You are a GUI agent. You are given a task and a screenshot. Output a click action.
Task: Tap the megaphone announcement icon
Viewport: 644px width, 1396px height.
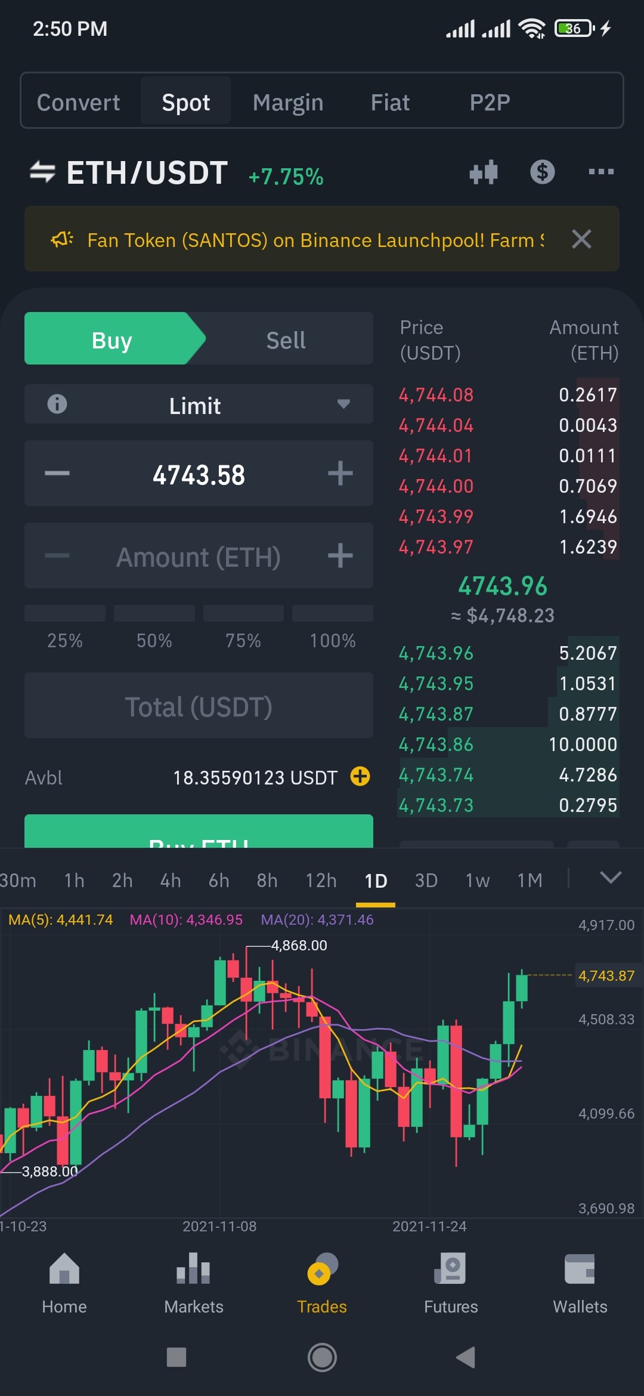pos(62,239)
